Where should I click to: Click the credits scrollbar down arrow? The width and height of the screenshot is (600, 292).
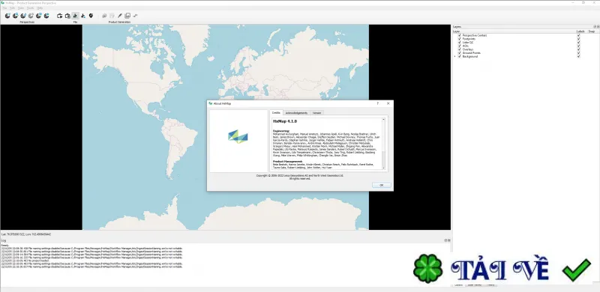point(383,168)
